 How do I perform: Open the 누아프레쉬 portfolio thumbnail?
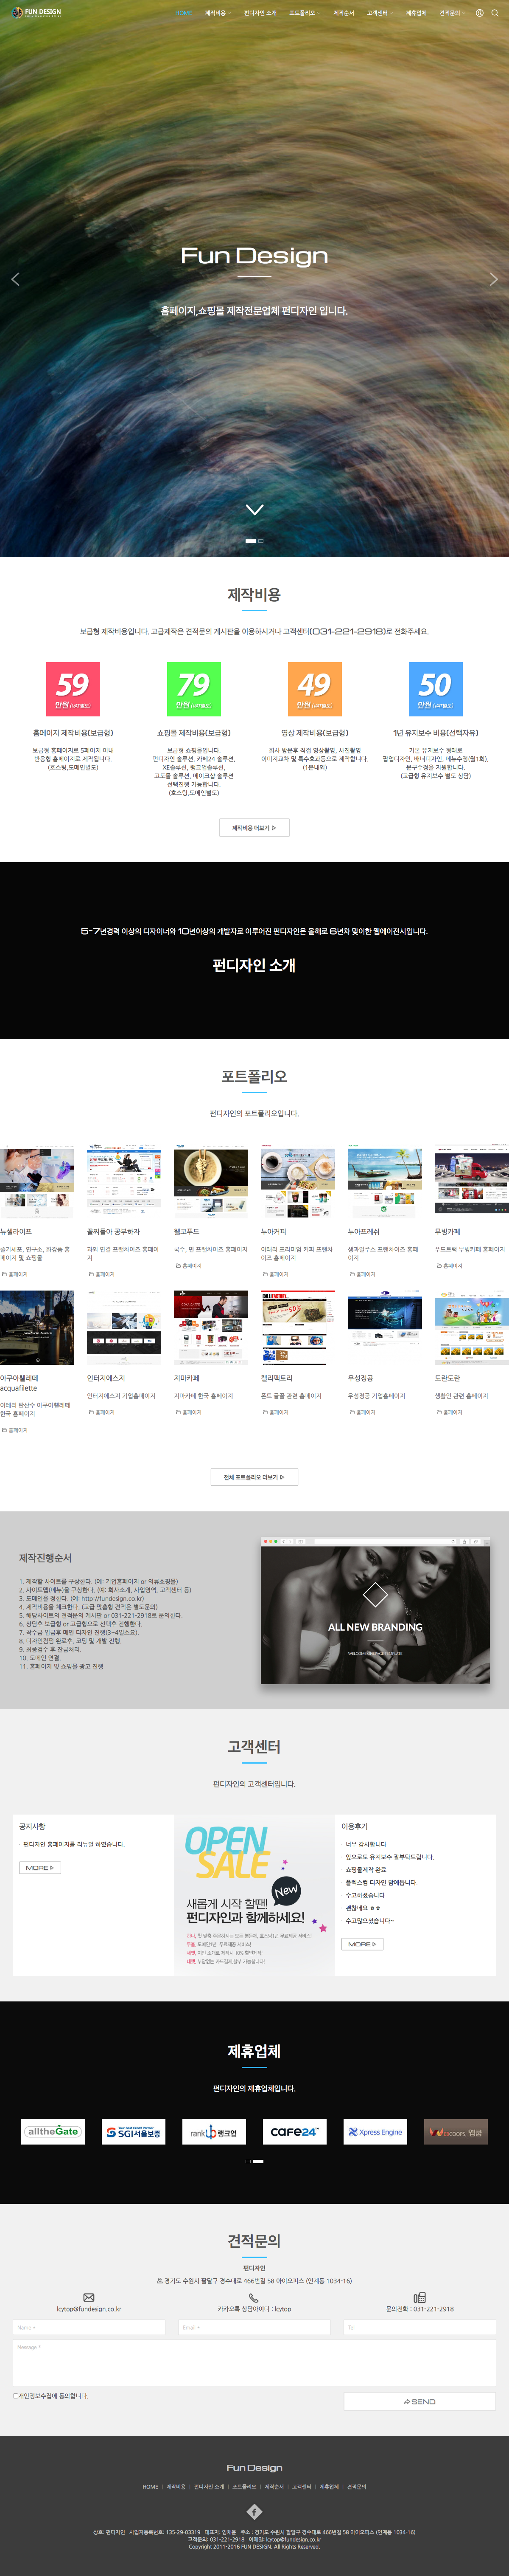pyautogui.click(x=384, y=1181)
